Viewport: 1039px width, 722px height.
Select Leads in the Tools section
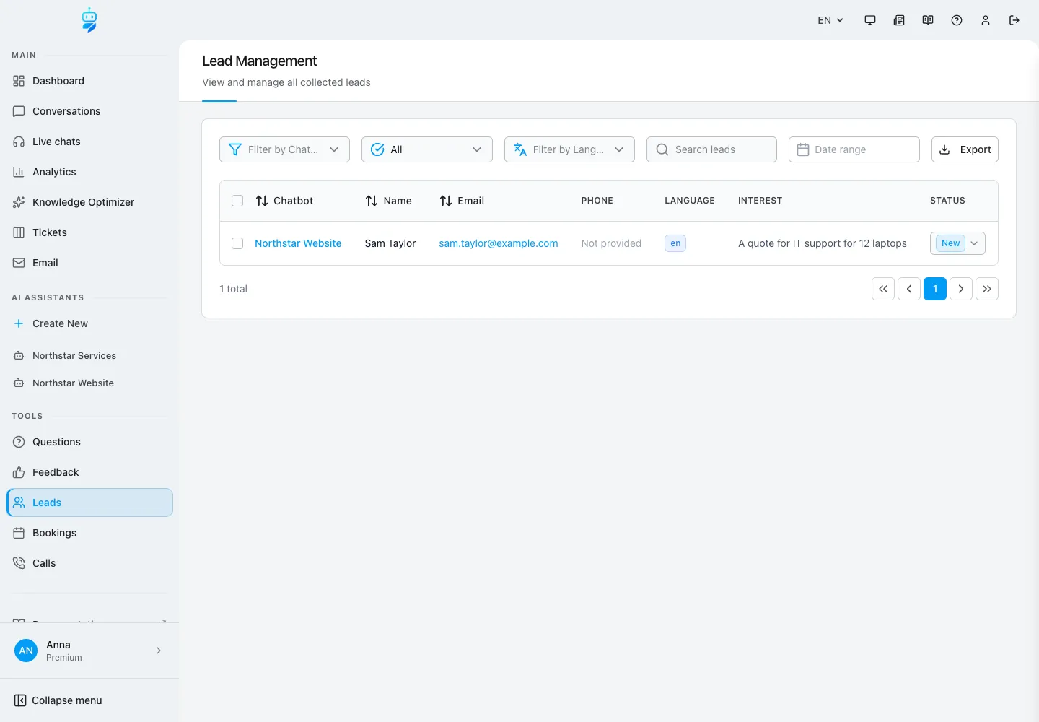pyautogui.click(x=89, y=503)
